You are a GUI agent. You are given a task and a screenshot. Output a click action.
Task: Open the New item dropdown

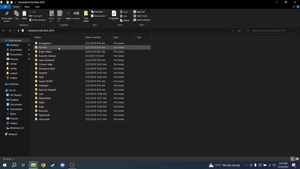pos(98,12)
